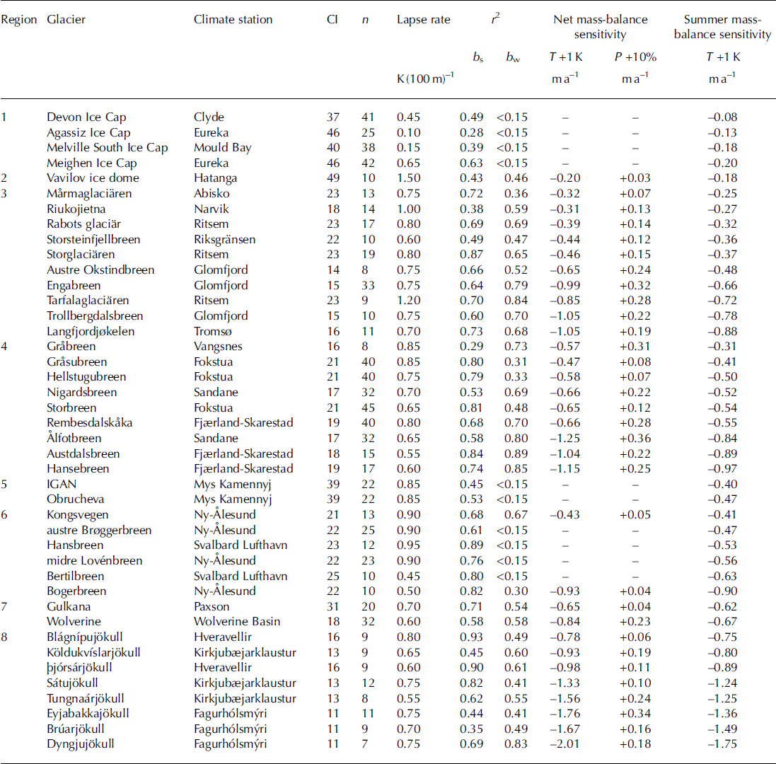Select the 'Storglaciären' glacier cell
776x764 pixels.
tap(81, 255)
